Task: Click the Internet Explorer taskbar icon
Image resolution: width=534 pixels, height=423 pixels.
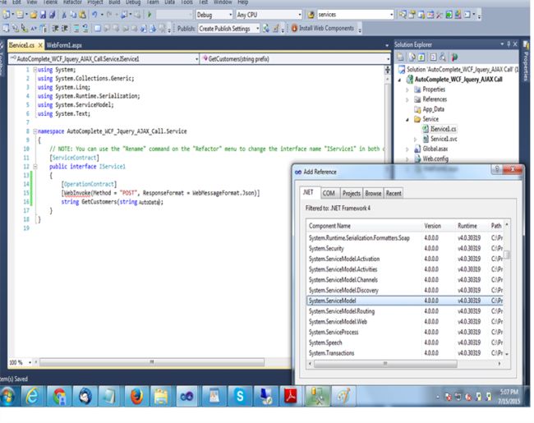Action: point(34,397)
